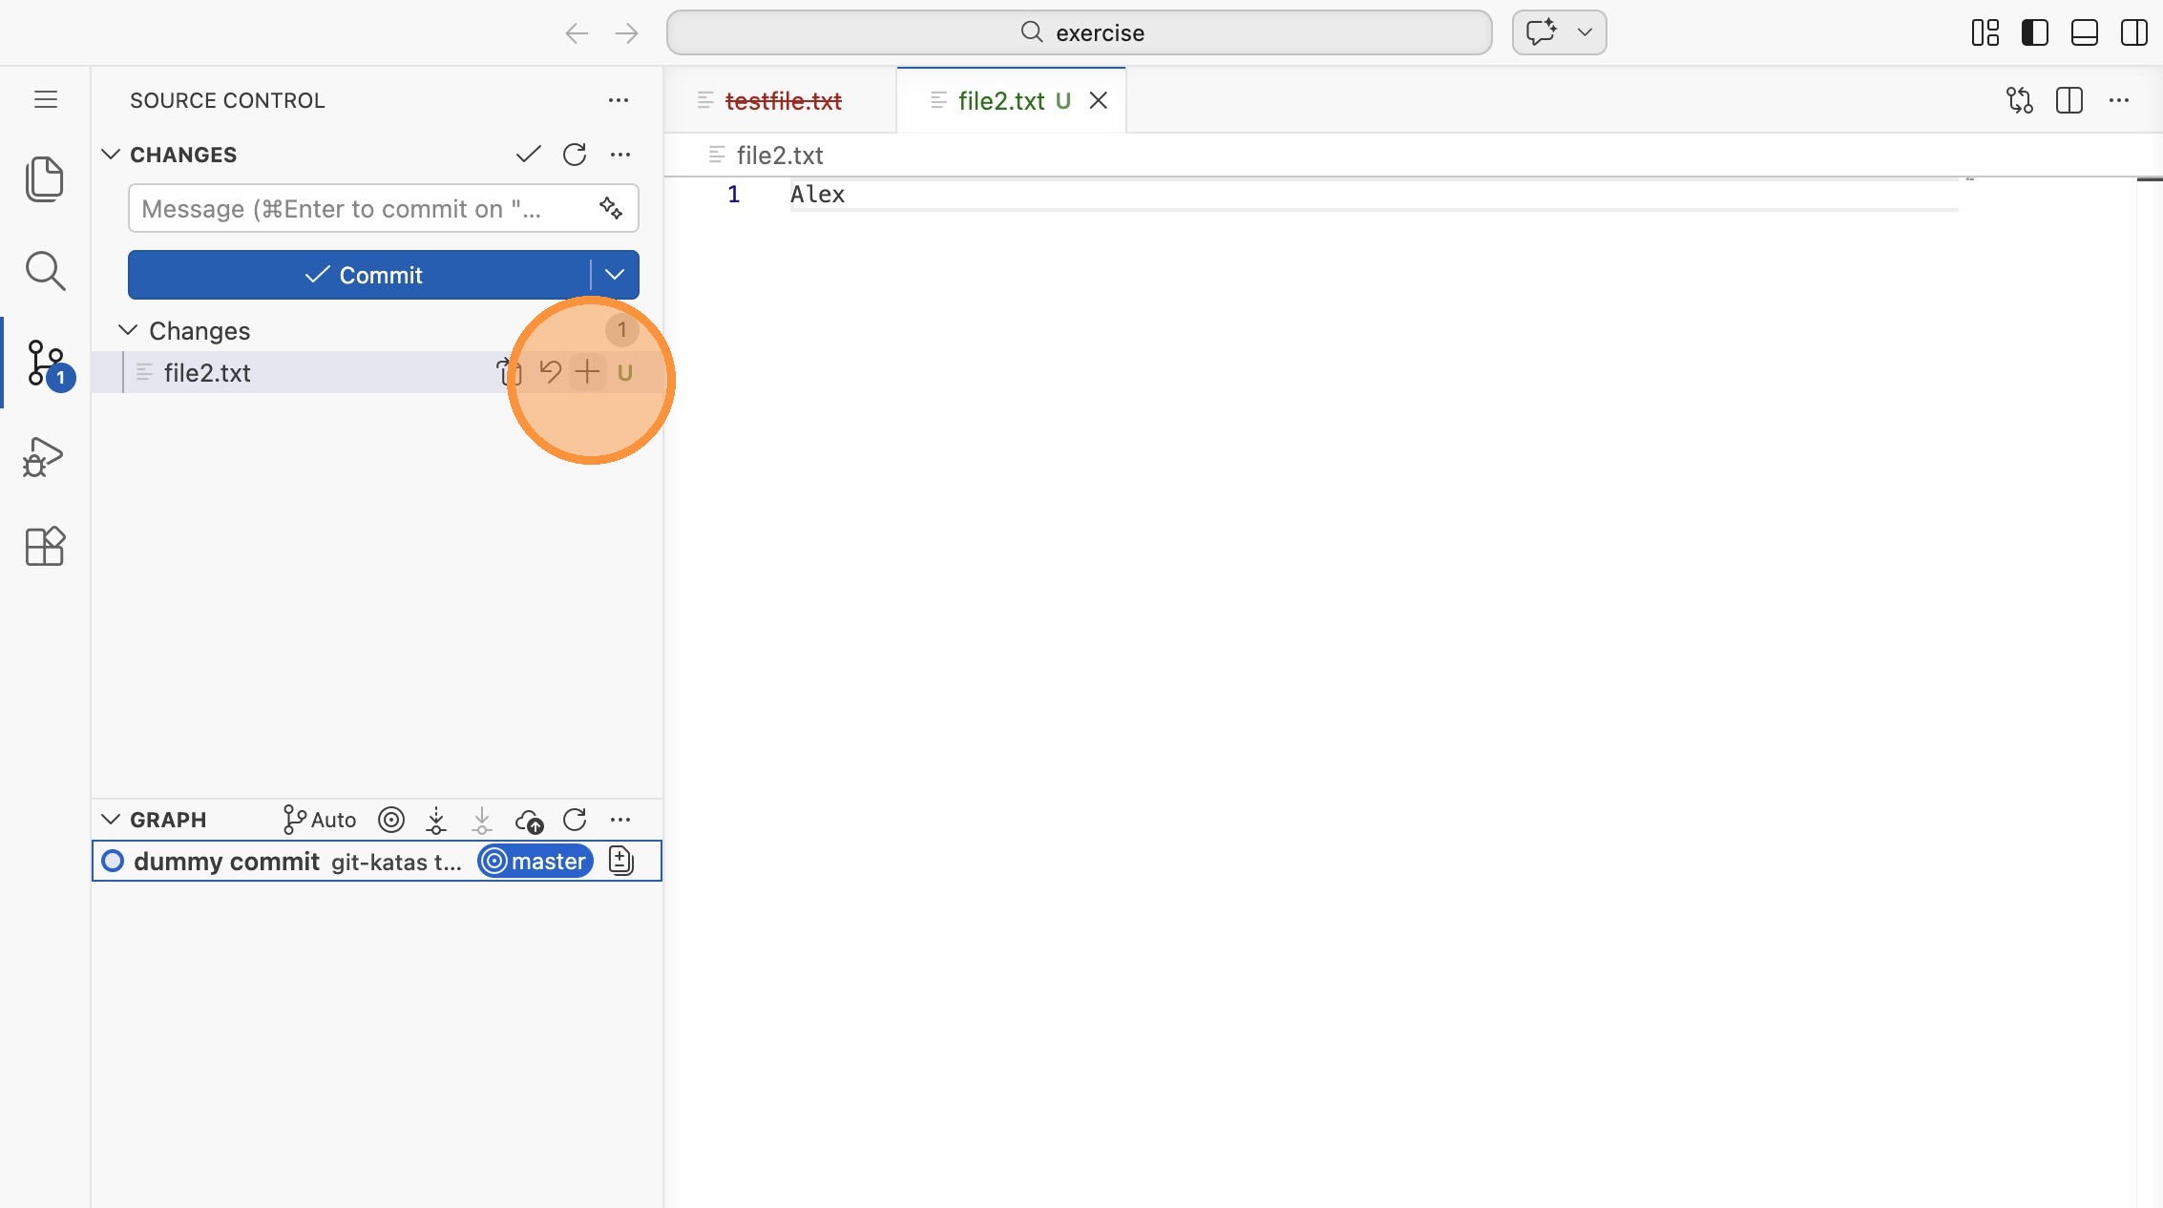The image size is (2163, 1208).
Task: Discard changes to file2.txt
Action: [x=550, y=372]
